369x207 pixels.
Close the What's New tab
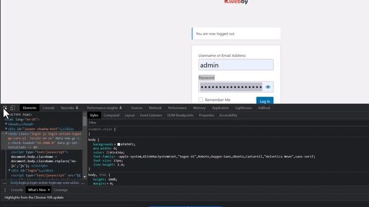pyautogui.click(x=48, y=190)
